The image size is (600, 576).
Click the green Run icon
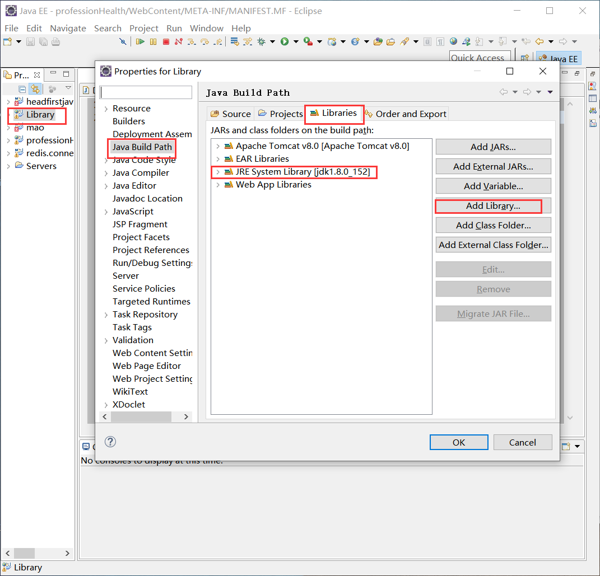[284, 41]
